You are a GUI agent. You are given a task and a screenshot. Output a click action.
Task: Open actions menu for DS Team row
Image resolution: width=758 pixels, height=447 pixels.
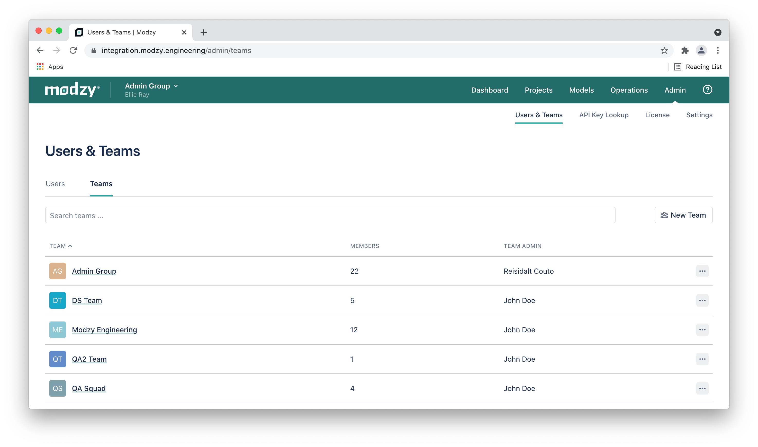(x=702, y=300)
